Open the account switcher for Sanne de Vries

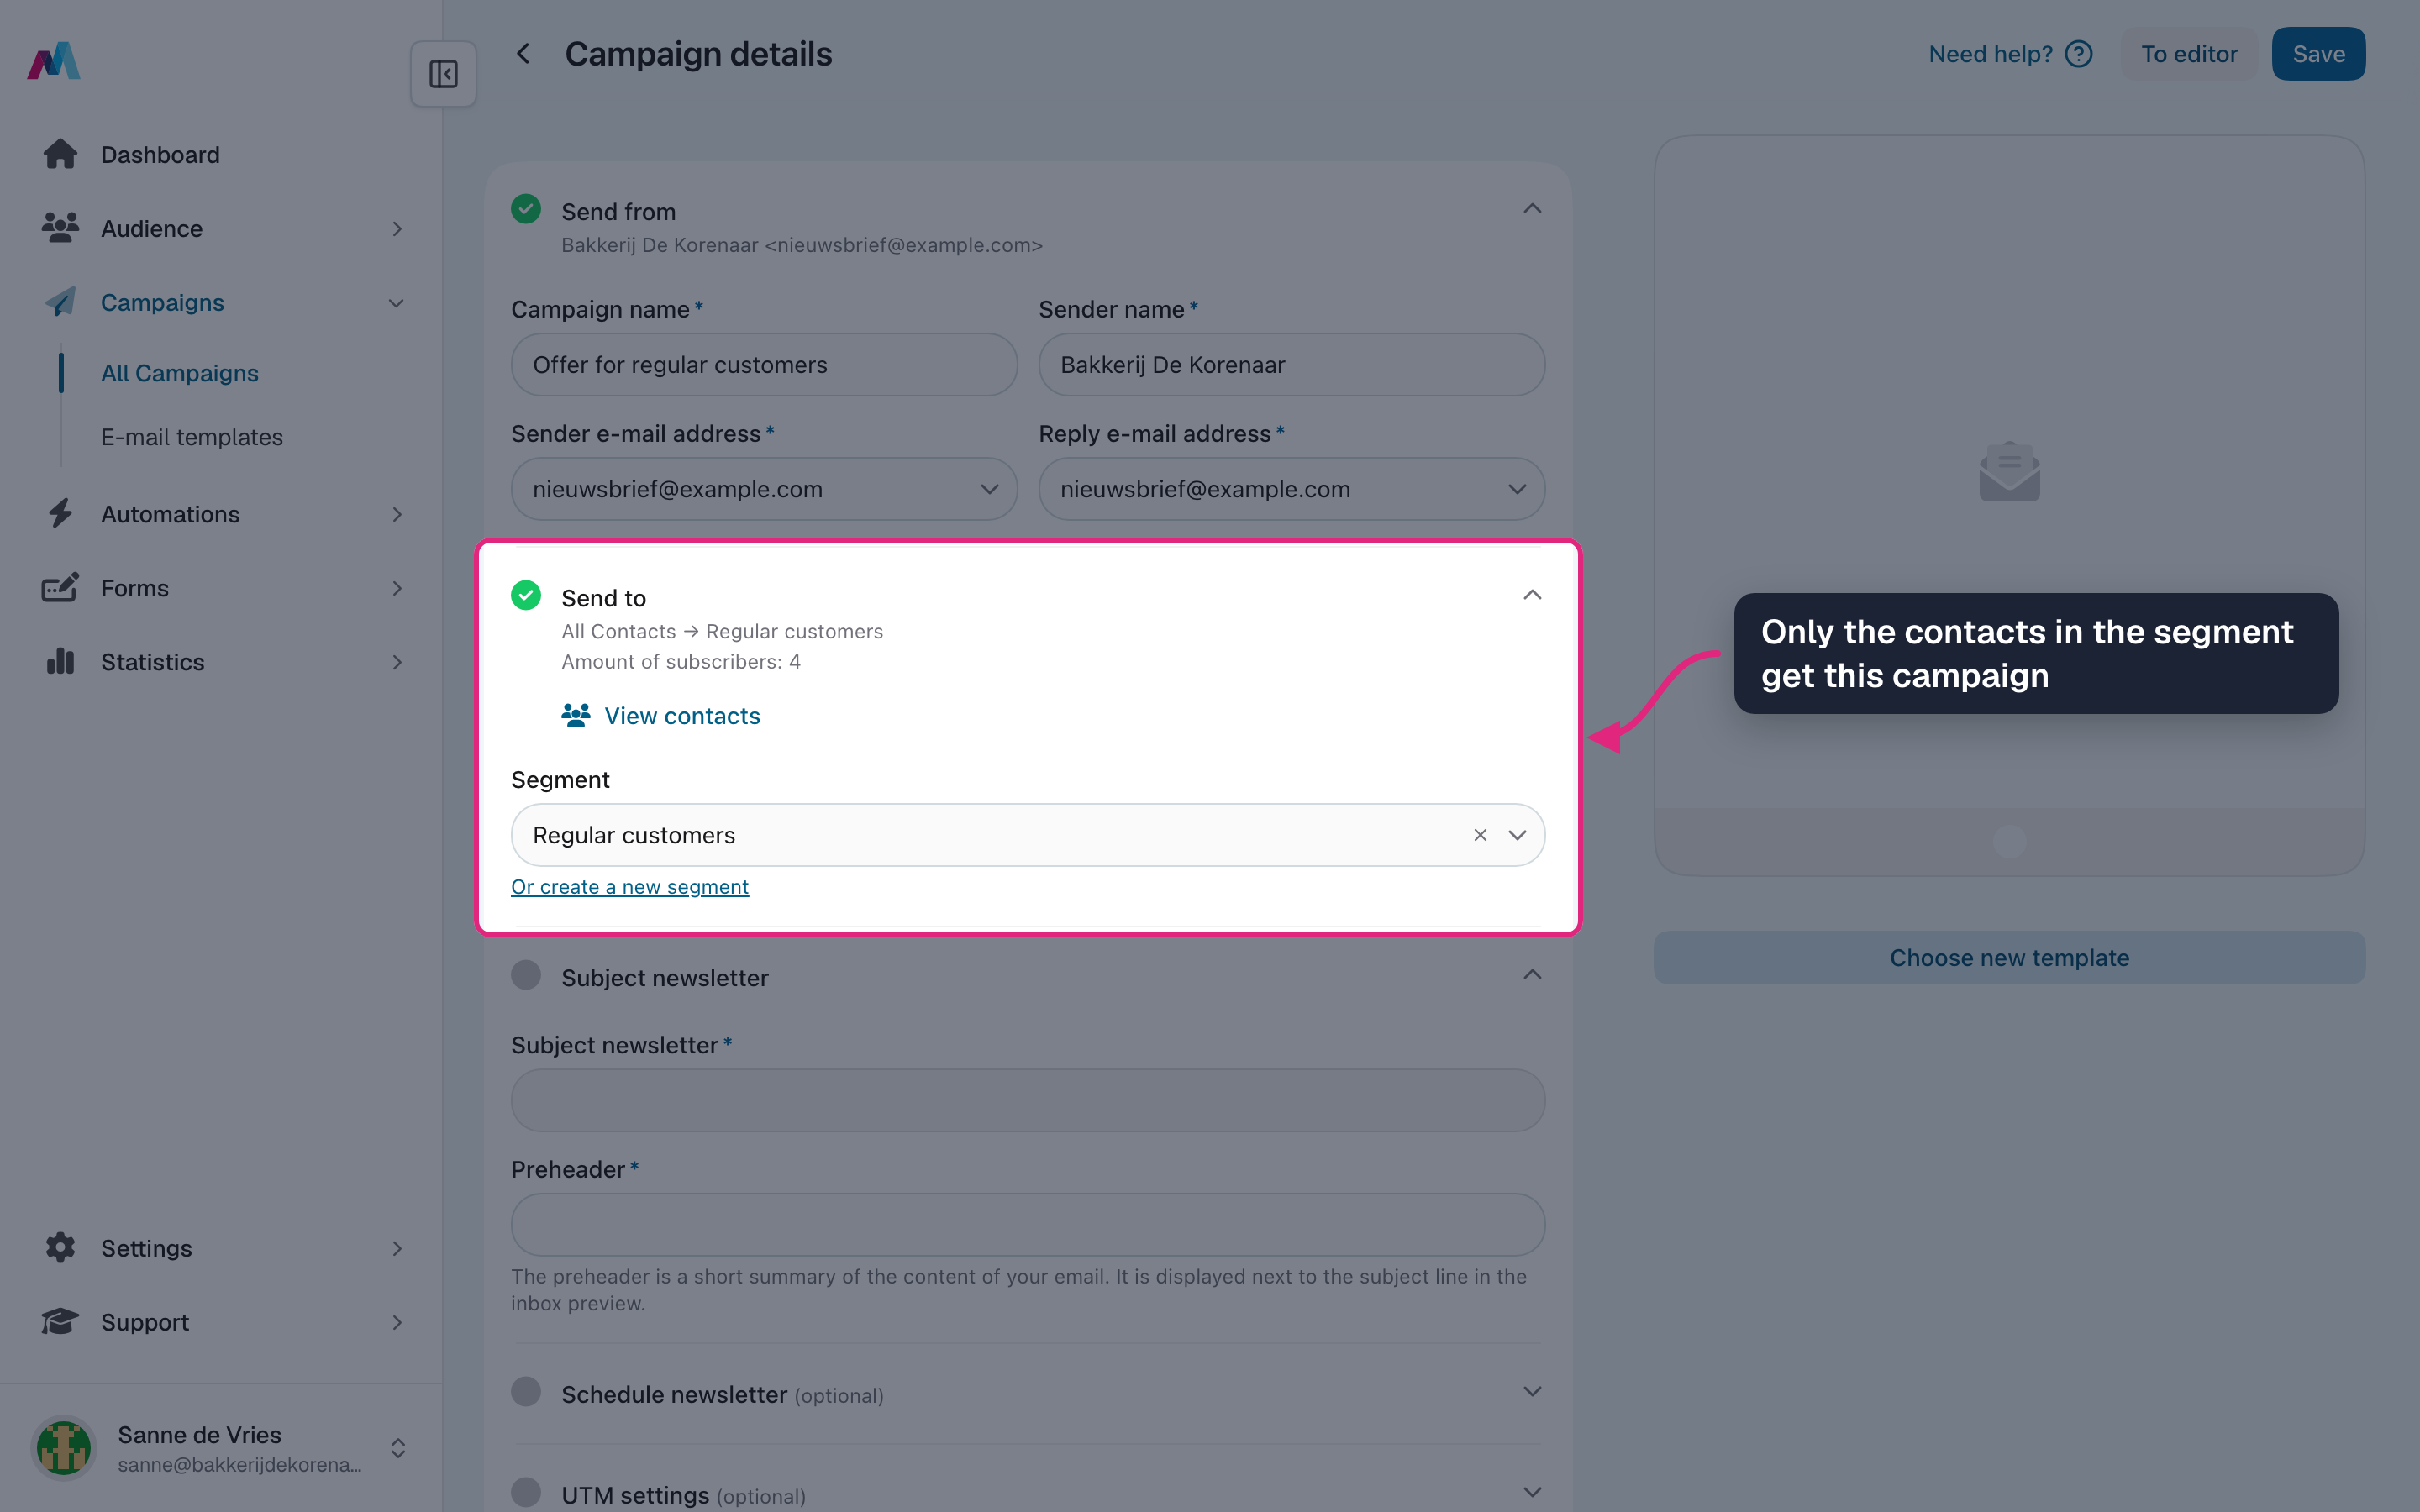click(x=398, y=1448)
